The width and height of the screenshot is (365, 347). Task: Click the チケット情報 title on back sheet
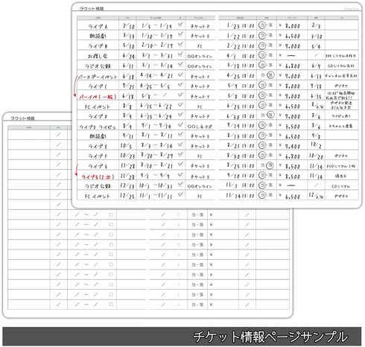point(23,118)
